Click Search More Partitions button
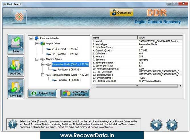The image size is (190, 139). tap(75, 93)
